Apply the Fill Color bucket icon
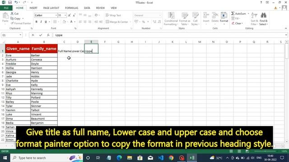The width and height of the screenshot is (289, 162). (x=64, y=22)
